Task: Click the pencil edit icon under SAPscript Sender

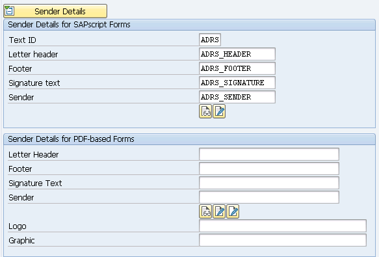Action: point(219,111)
